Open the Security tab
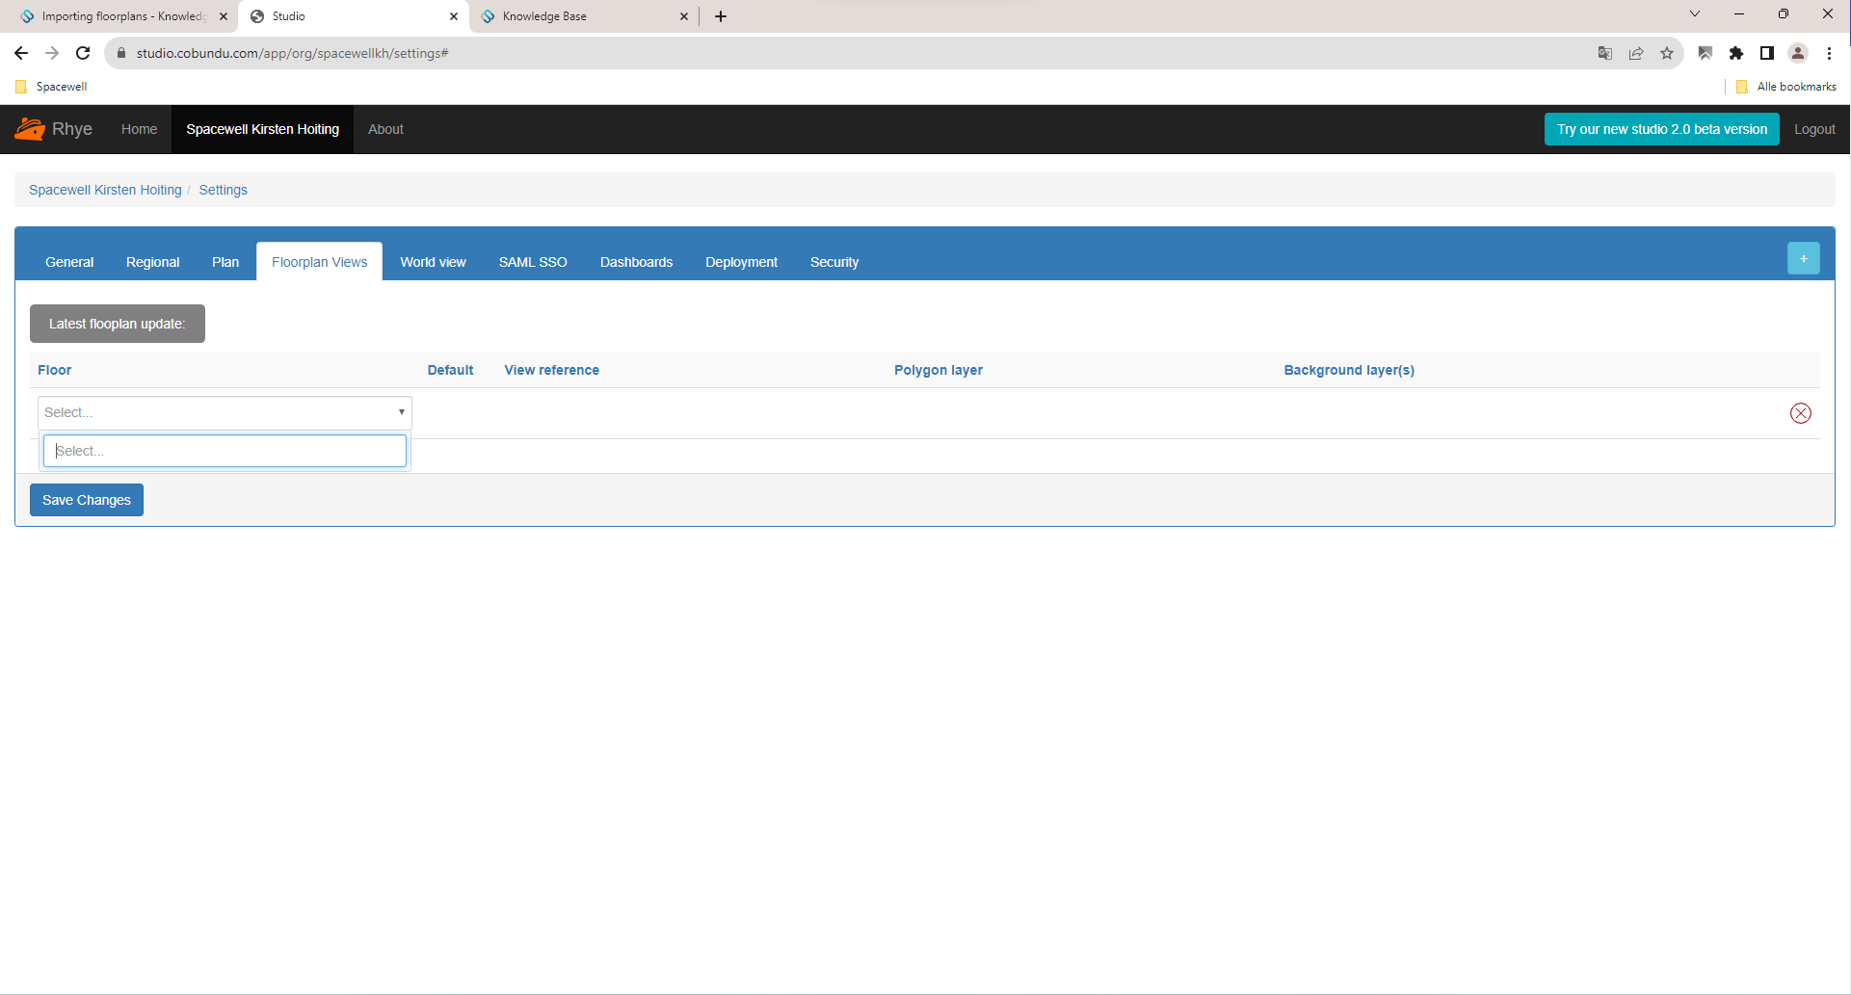 pos(834,262)
